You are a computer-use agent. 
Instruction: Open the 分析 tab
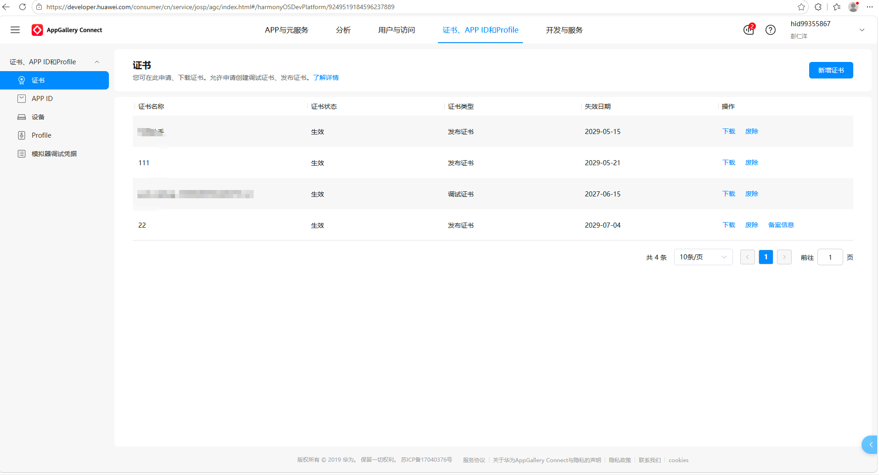pyautogui.click(x=343, y=30)
